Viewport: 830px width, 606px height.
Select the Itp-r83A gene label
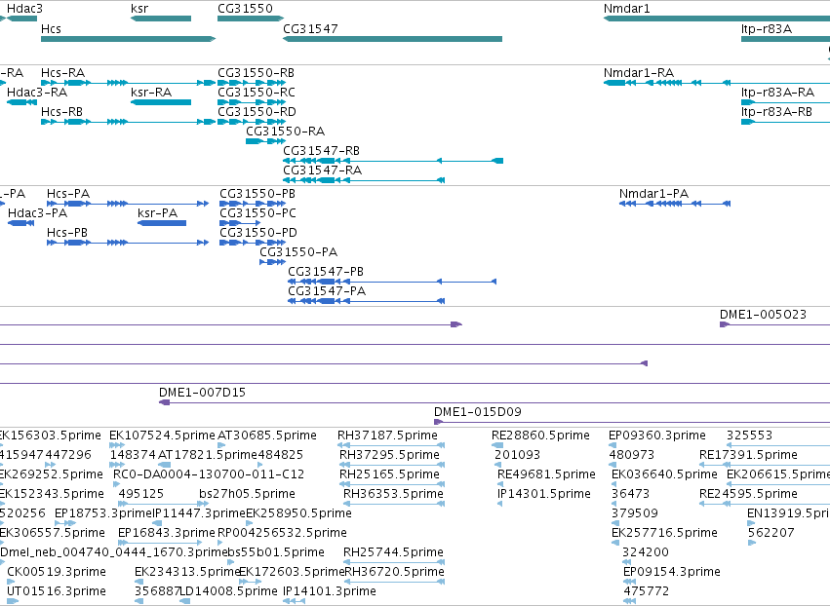[767, 28]
